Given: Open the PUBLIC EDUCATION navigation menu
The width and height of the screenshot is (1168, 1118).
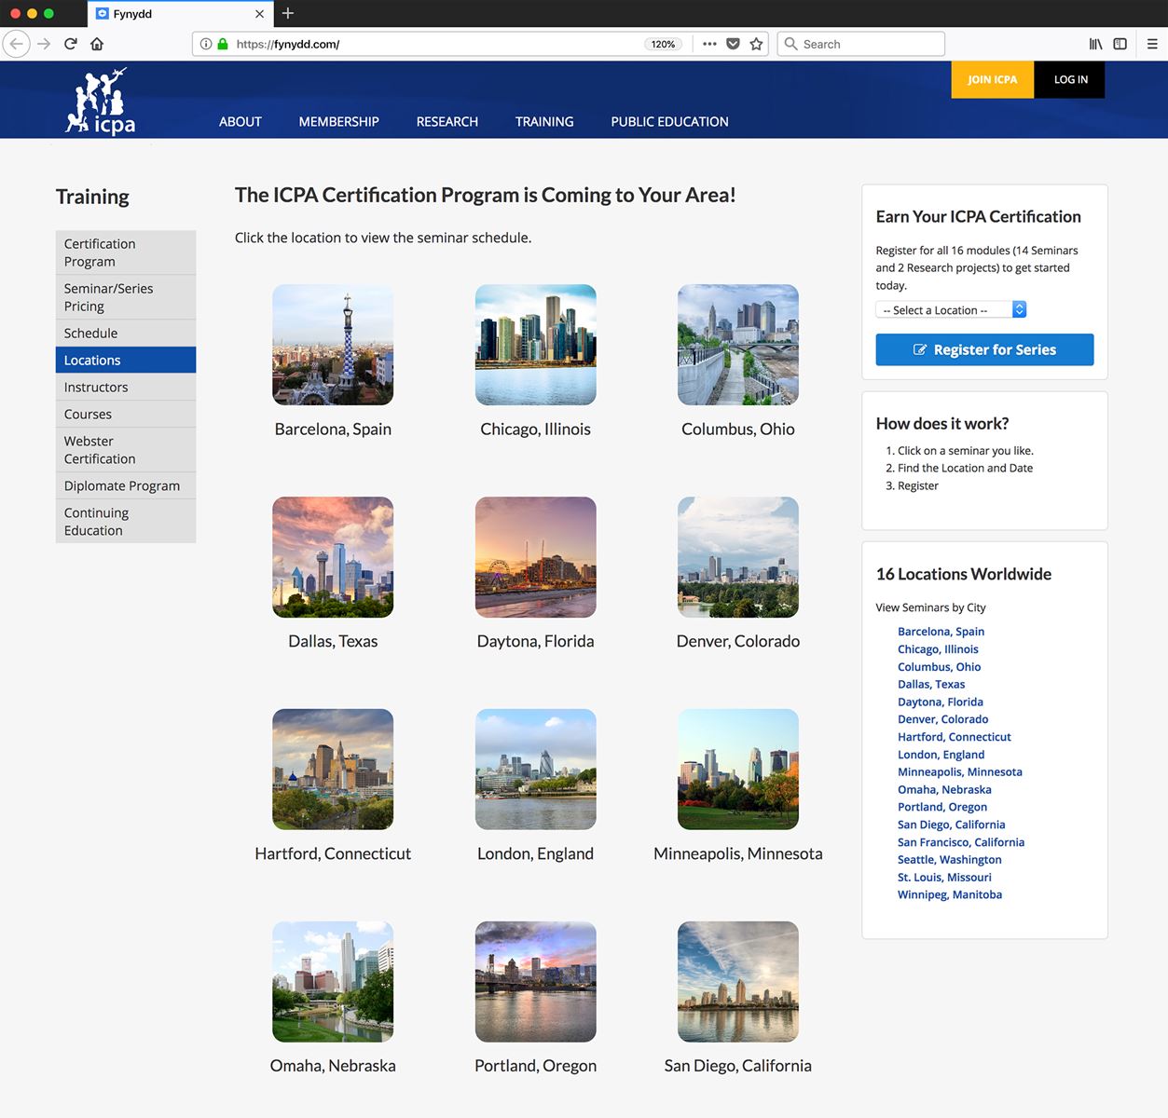Looking at the screenshot, I should click(670, 121).
